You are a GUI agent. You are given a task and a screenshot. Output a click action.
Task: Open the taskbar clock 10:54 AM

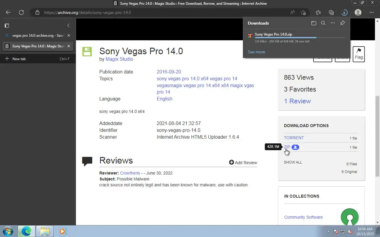point(365,231)
